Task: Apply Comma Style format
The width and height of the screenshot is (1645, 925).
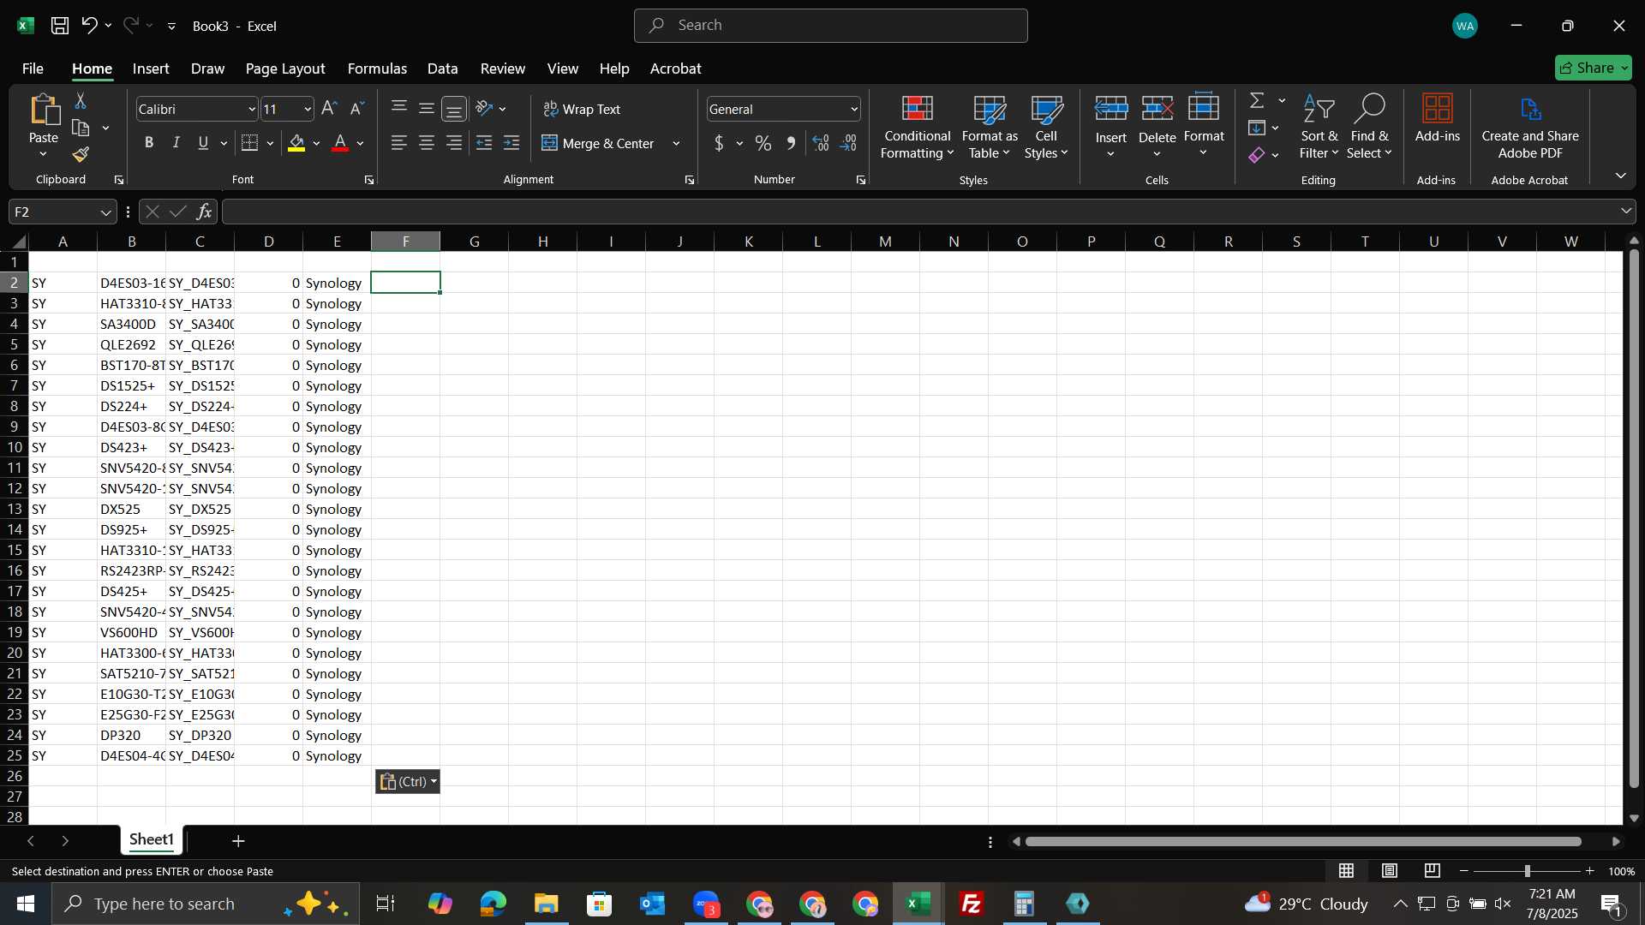Action: click(791, 143)
